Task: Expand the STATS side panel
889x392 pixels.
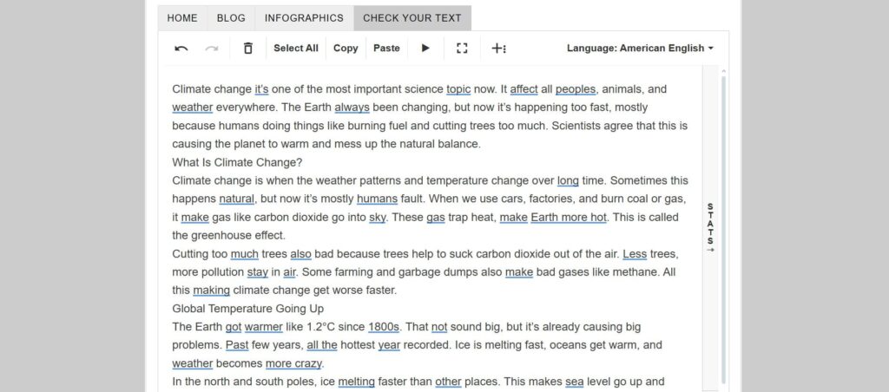Action: (x=710, y=228)
